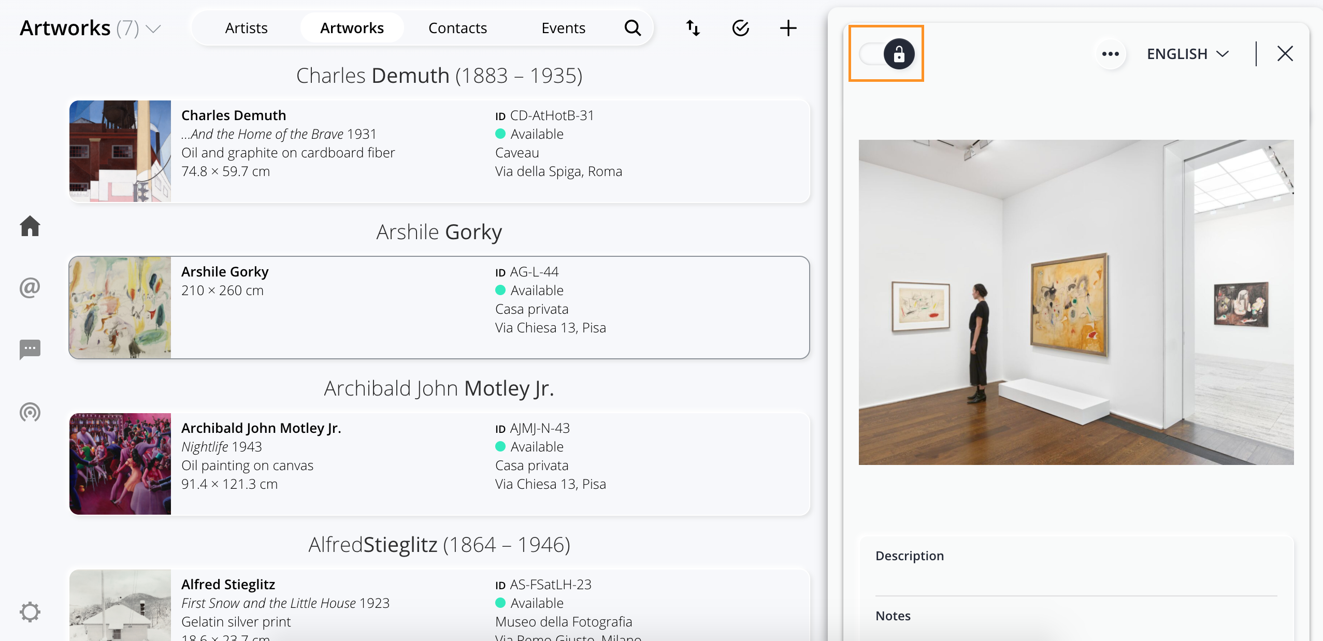Click 'Via della Spiga, Roma' address
Viewport: 1323px width, 641px height.
pyautogui.click(x=558, y=171)
